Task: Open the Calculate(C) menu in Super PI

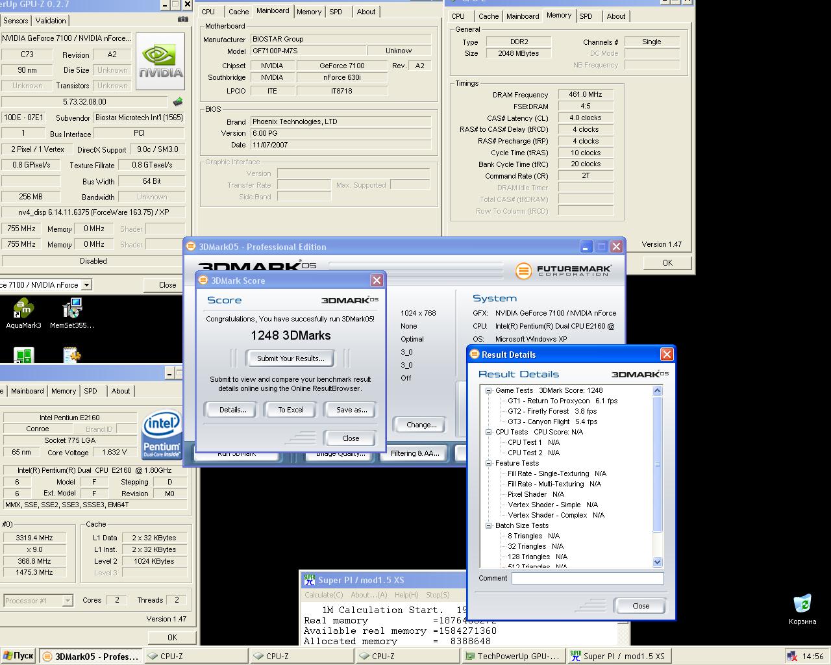Action: point(324,595)
